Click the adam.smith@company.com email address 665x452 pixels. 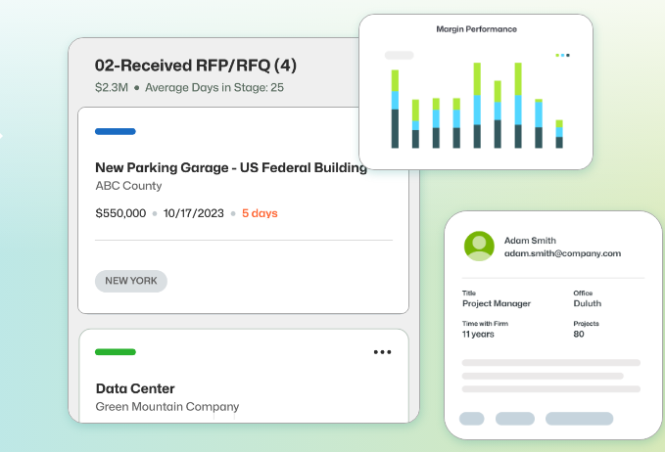tap(562, 253)
